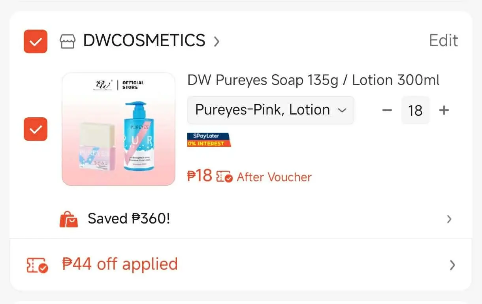Tap the After Voucher price label
Image resolution: width=482 pixels, height=304 pixels.
tap(274, 177)
